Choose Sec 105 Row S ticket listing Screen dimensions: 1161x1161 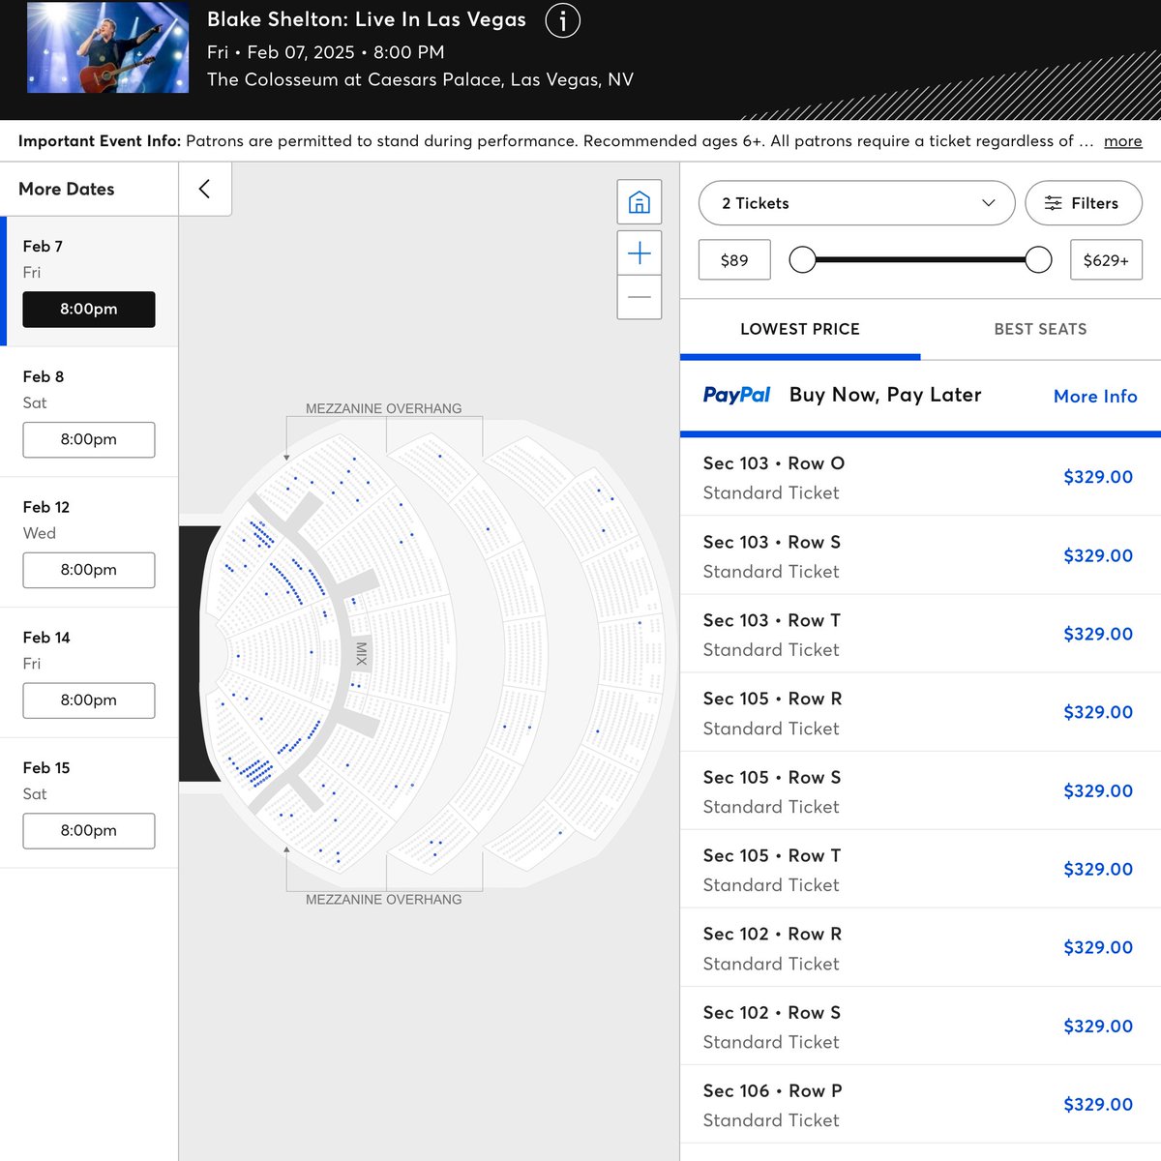[x=920, y=790]
